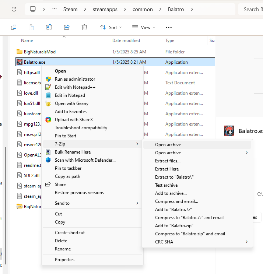Click the https.dll file icon
Image resolution: width=263 pixels, height=274 pixels.
tap(20, 72)
